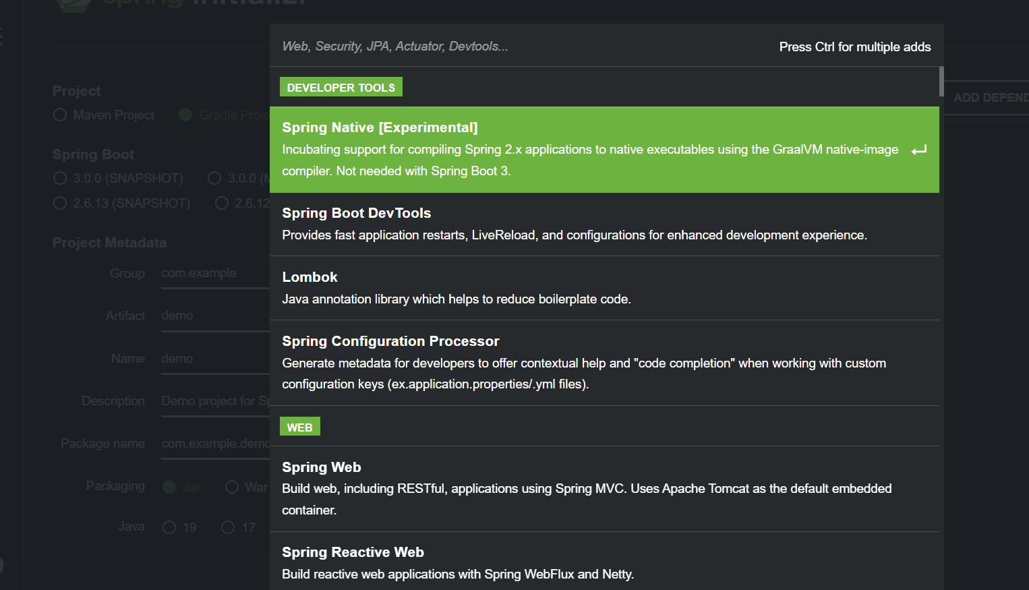Select the Jar packaging radio button
The width and height of the screenshot is (1029, 590).
coord(169,487)
